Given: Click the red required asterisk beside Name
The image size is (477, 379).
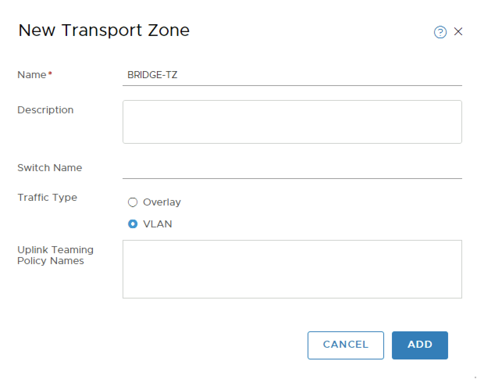Looking at the screenshot, I should (50, 74).
